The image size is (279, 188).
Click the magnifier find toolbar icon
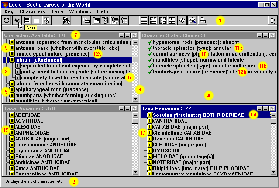tap(192, 20)
